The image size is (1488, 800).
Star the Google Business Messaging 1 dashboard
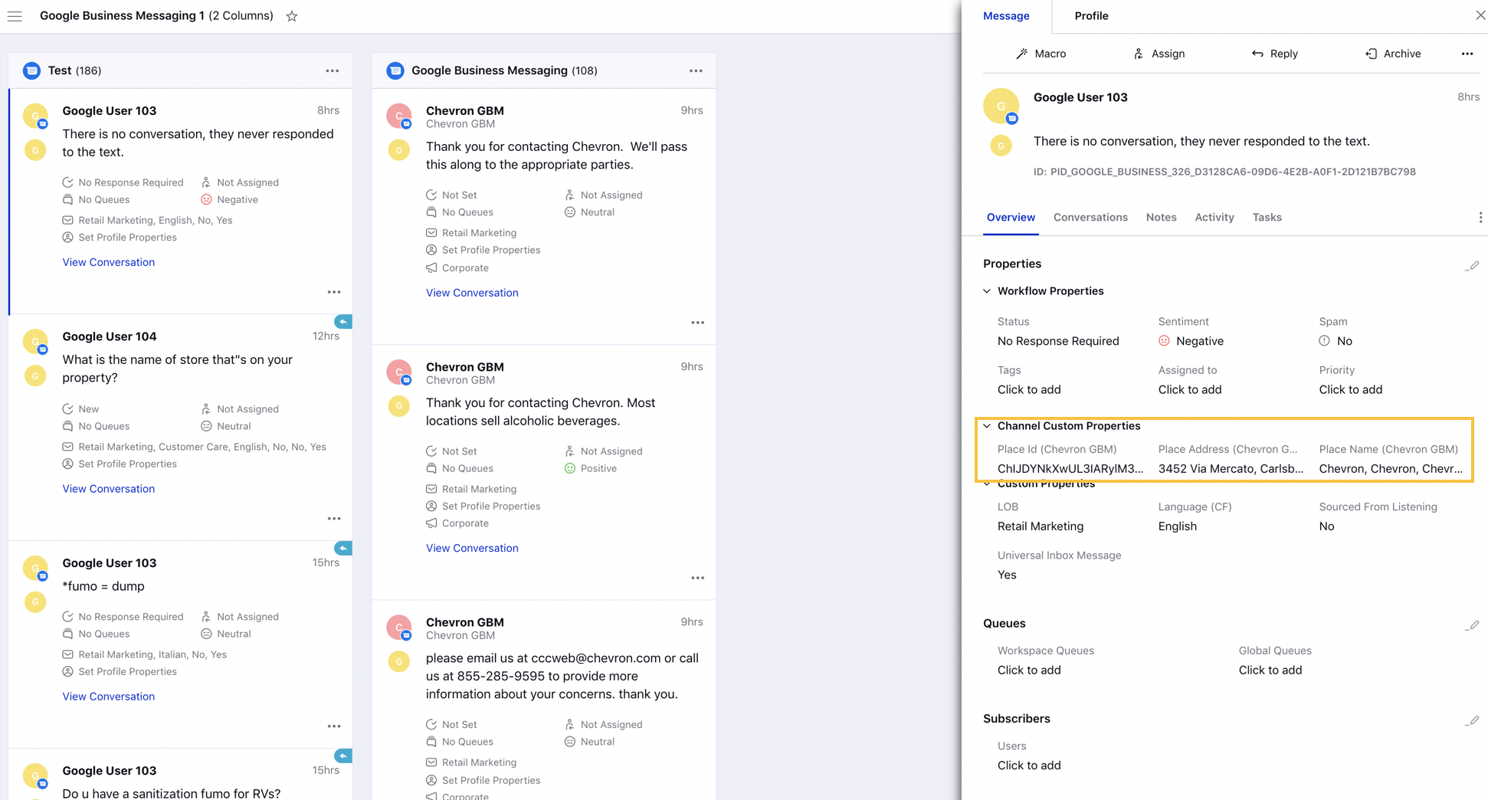[x=292, y=16]
